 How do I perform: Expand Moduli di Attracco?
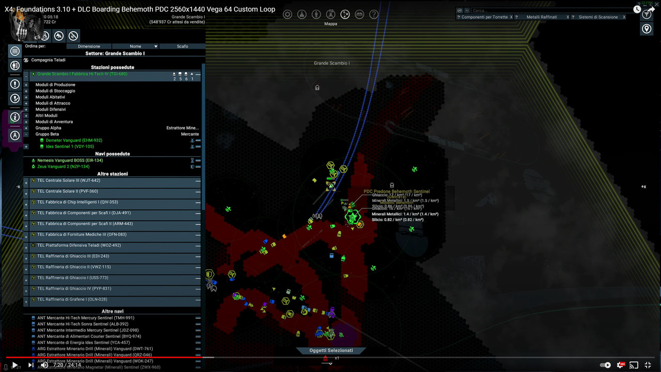[x=26, y=103]
